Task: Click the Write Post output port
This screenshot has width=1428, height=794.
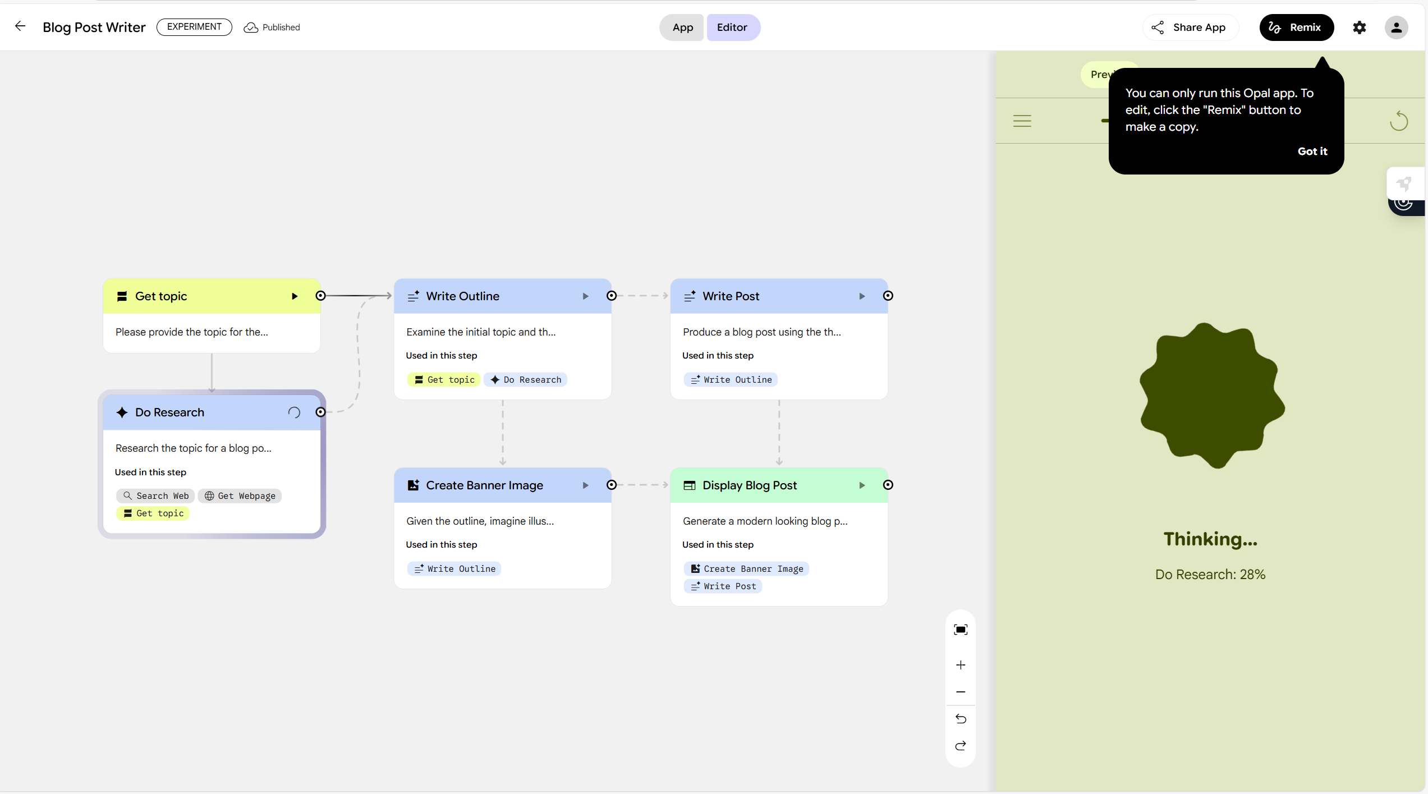Action: pos(888,296)
